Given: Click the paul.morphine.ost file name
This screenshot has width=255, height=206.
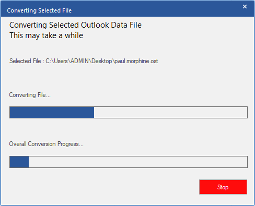Looking at the screenshot, I should pyautogui.click(x=136, y=61).
